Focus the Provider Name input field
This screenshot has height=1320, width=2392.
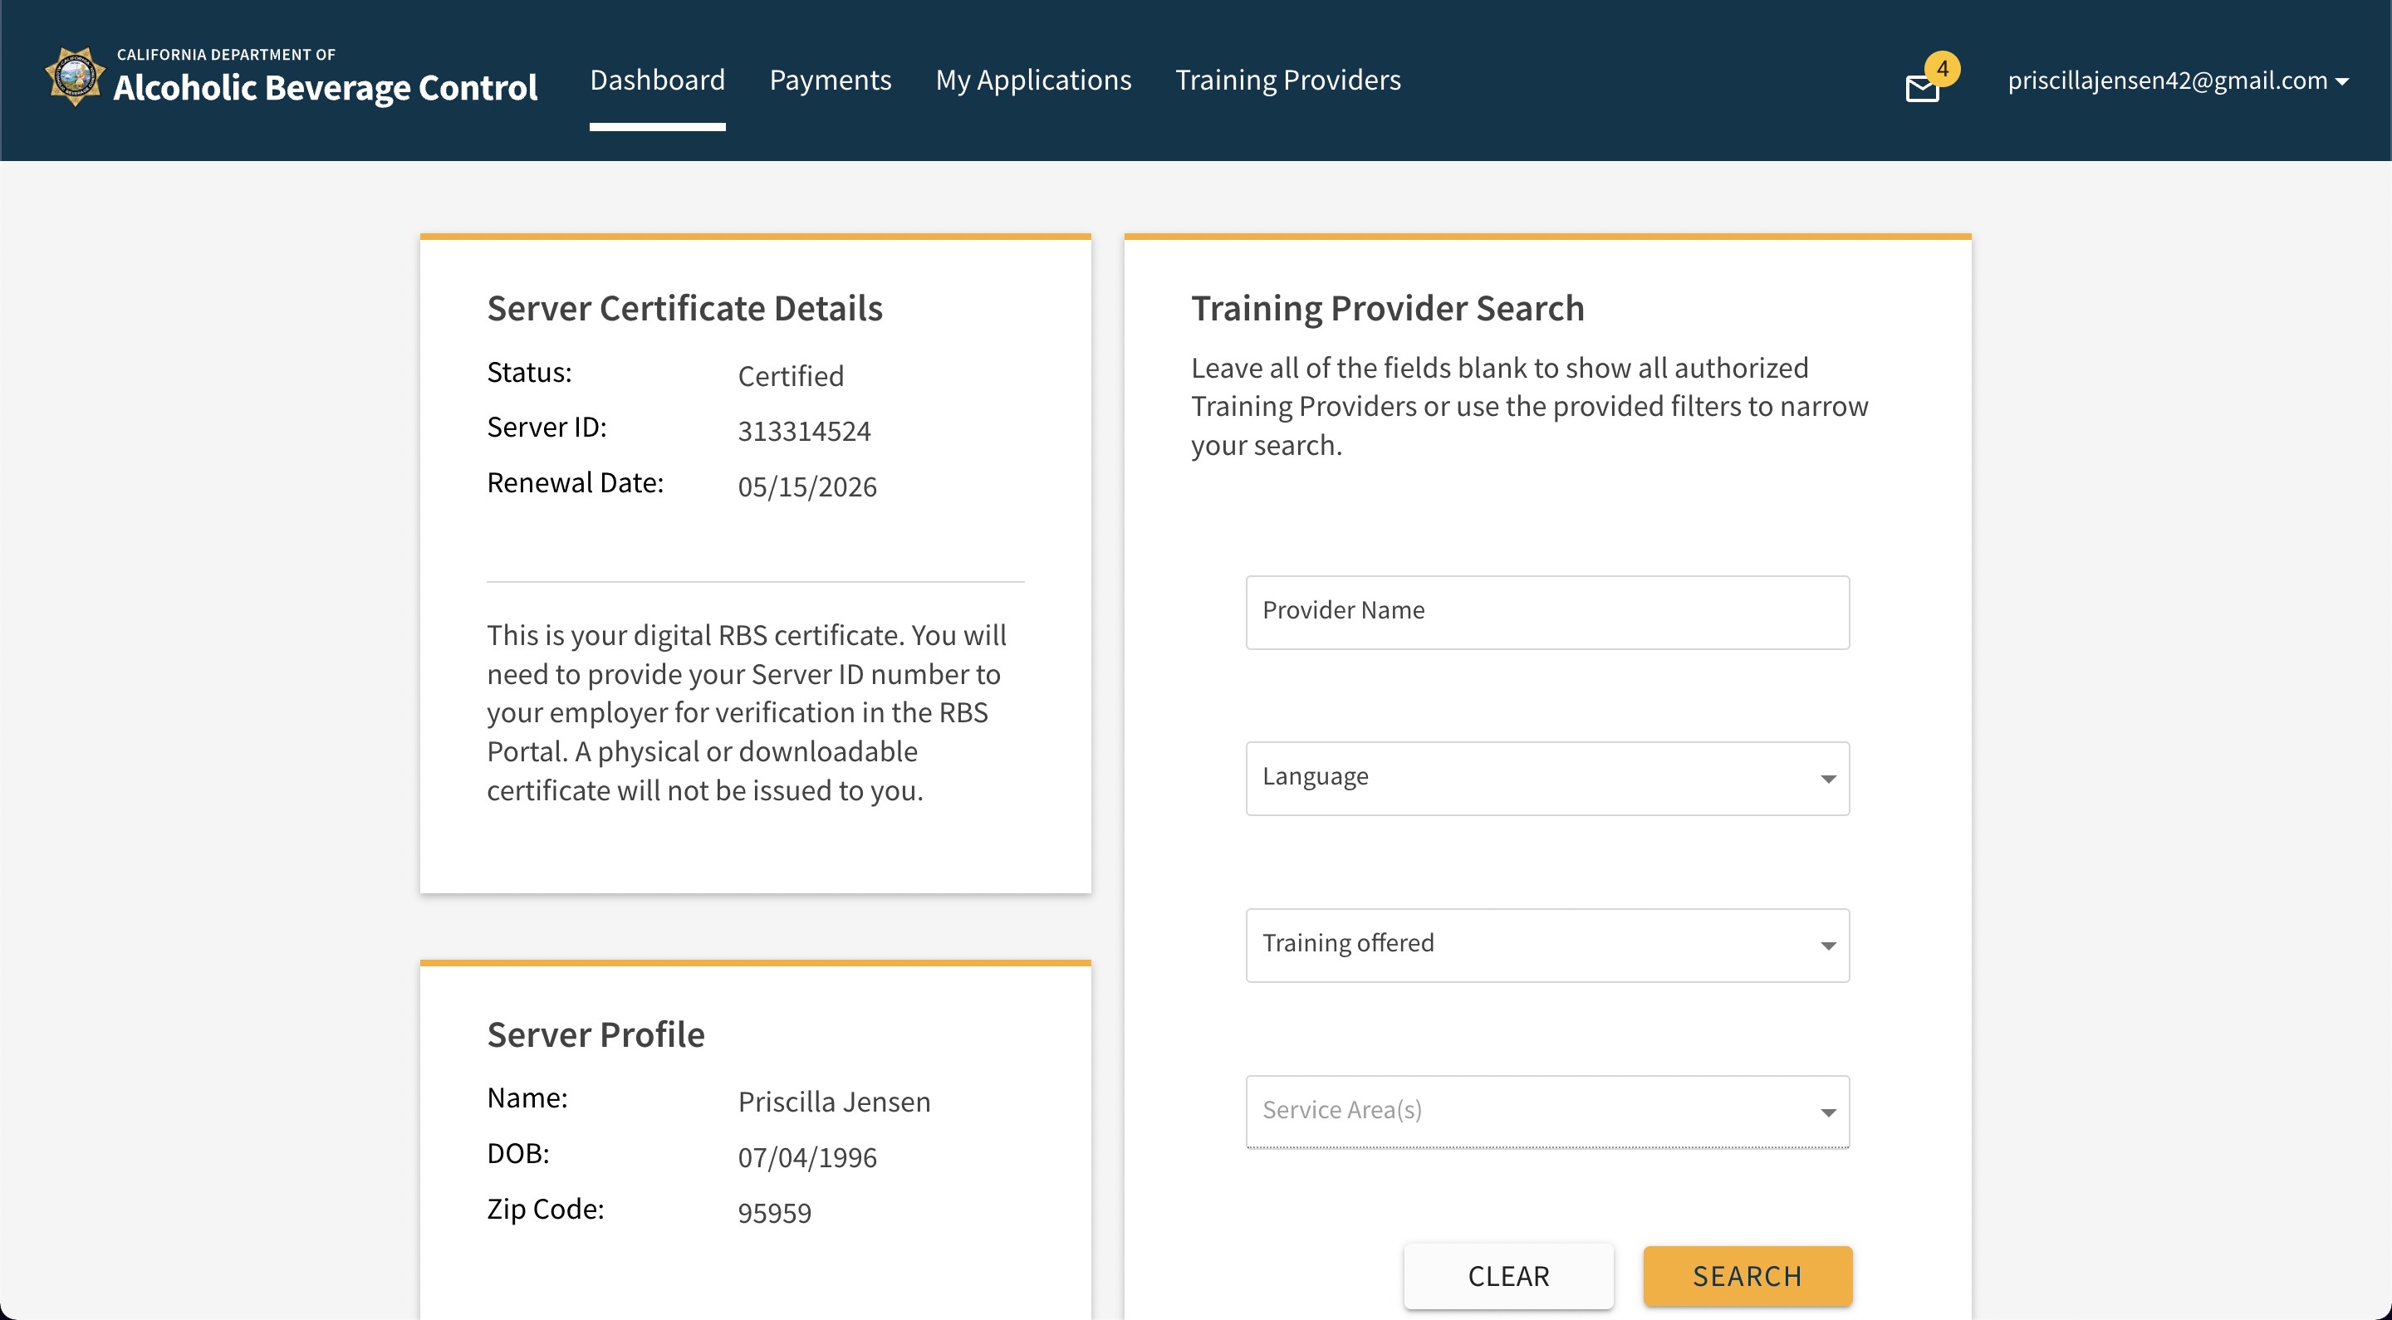[x=1546, y=612]
